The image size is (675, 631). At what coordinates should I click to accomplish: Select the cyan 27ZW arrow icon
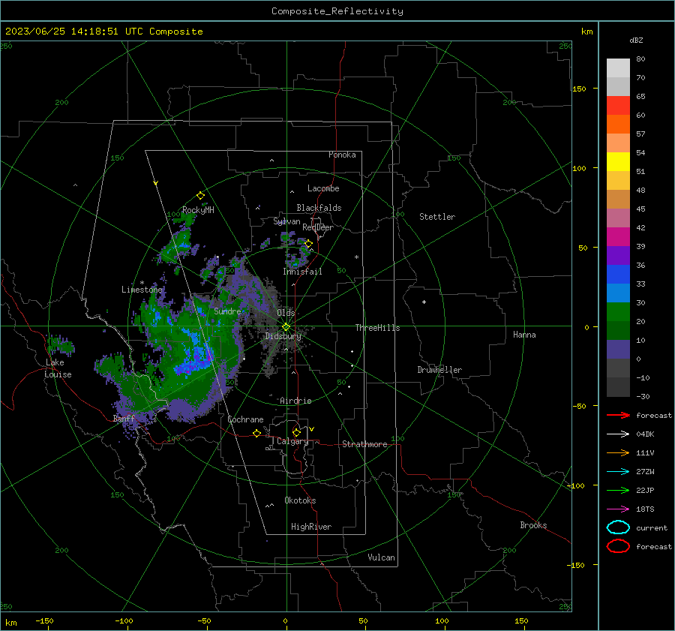click(618, 472)
